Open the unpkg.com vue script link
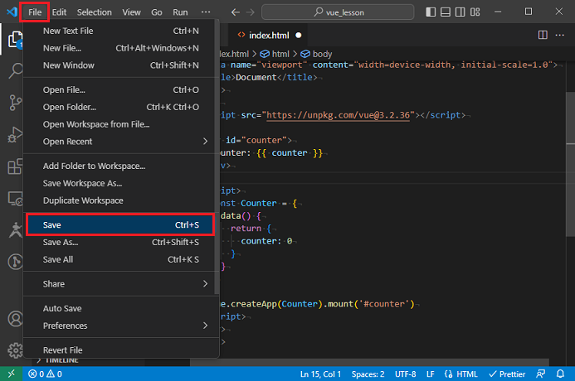Viewport: 575px width, 381px height. (338, 115)
